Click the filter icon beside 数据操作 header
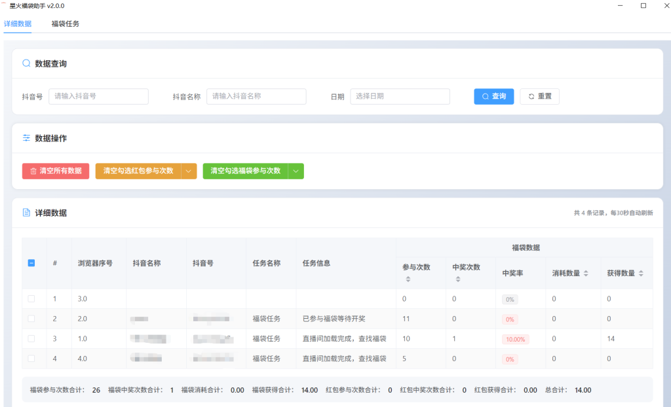 pos(25,137)
